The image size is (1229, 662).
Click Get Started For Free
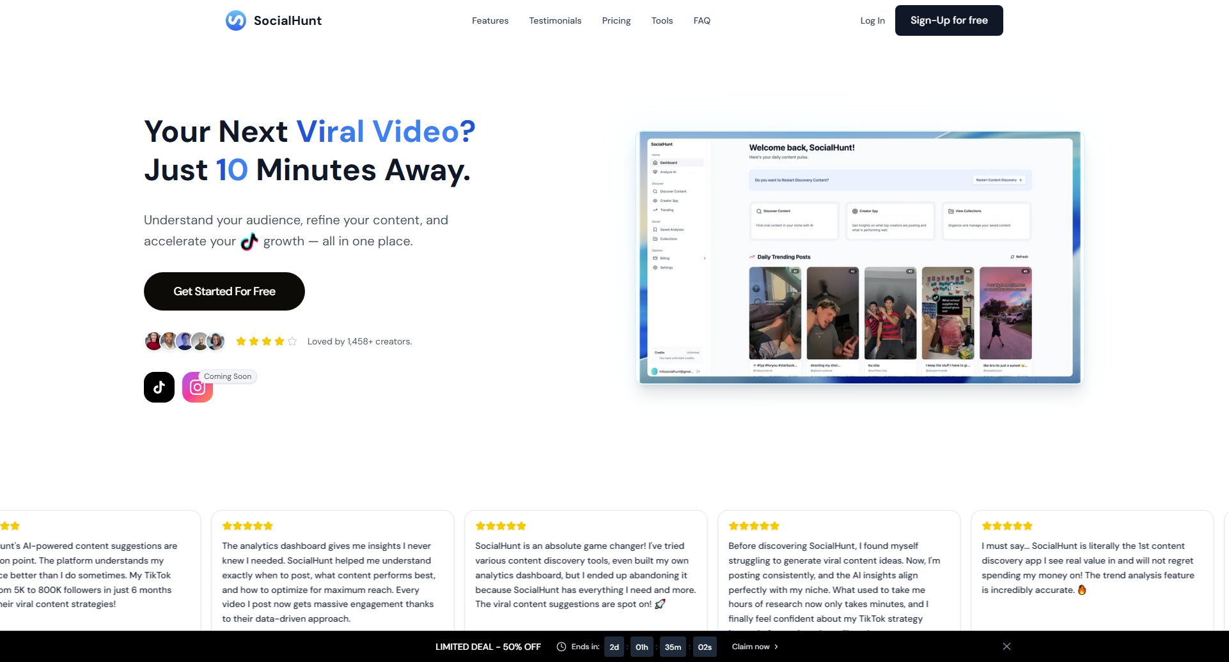point(224,291)
